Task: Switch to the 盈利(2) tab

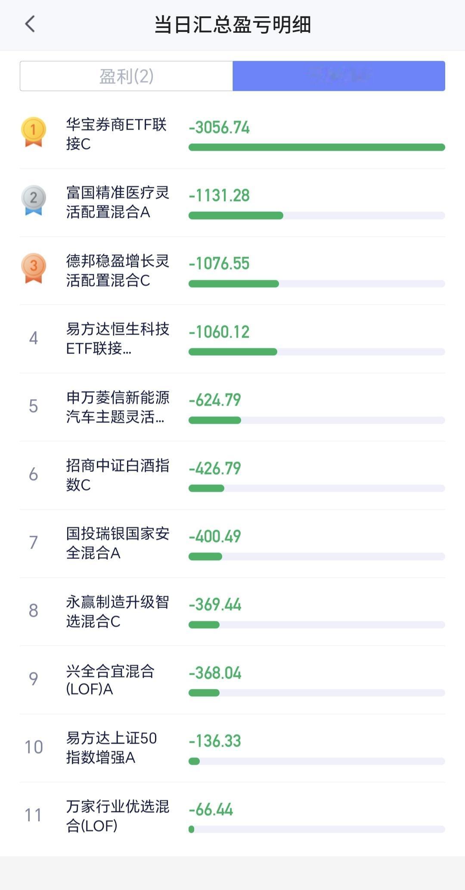Action: click(x=126, y=76)
